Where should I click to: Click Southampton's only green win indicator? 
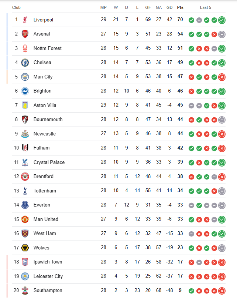[191, 291]
